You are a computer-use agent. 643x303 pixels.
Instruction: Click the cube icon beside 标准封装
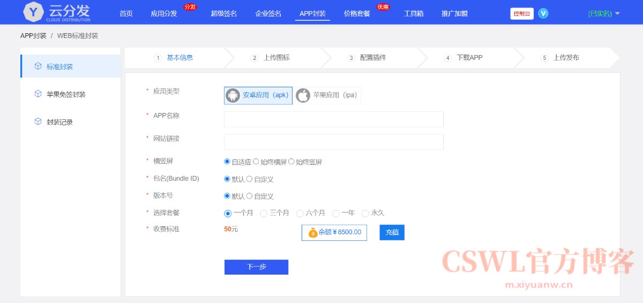[38, 66]
